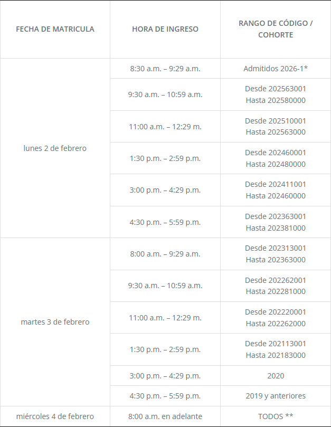Select the Desde 202113001 Hasta 202183000 range
The width and height of the screenshot is (331, 427).
click(276, 349)
